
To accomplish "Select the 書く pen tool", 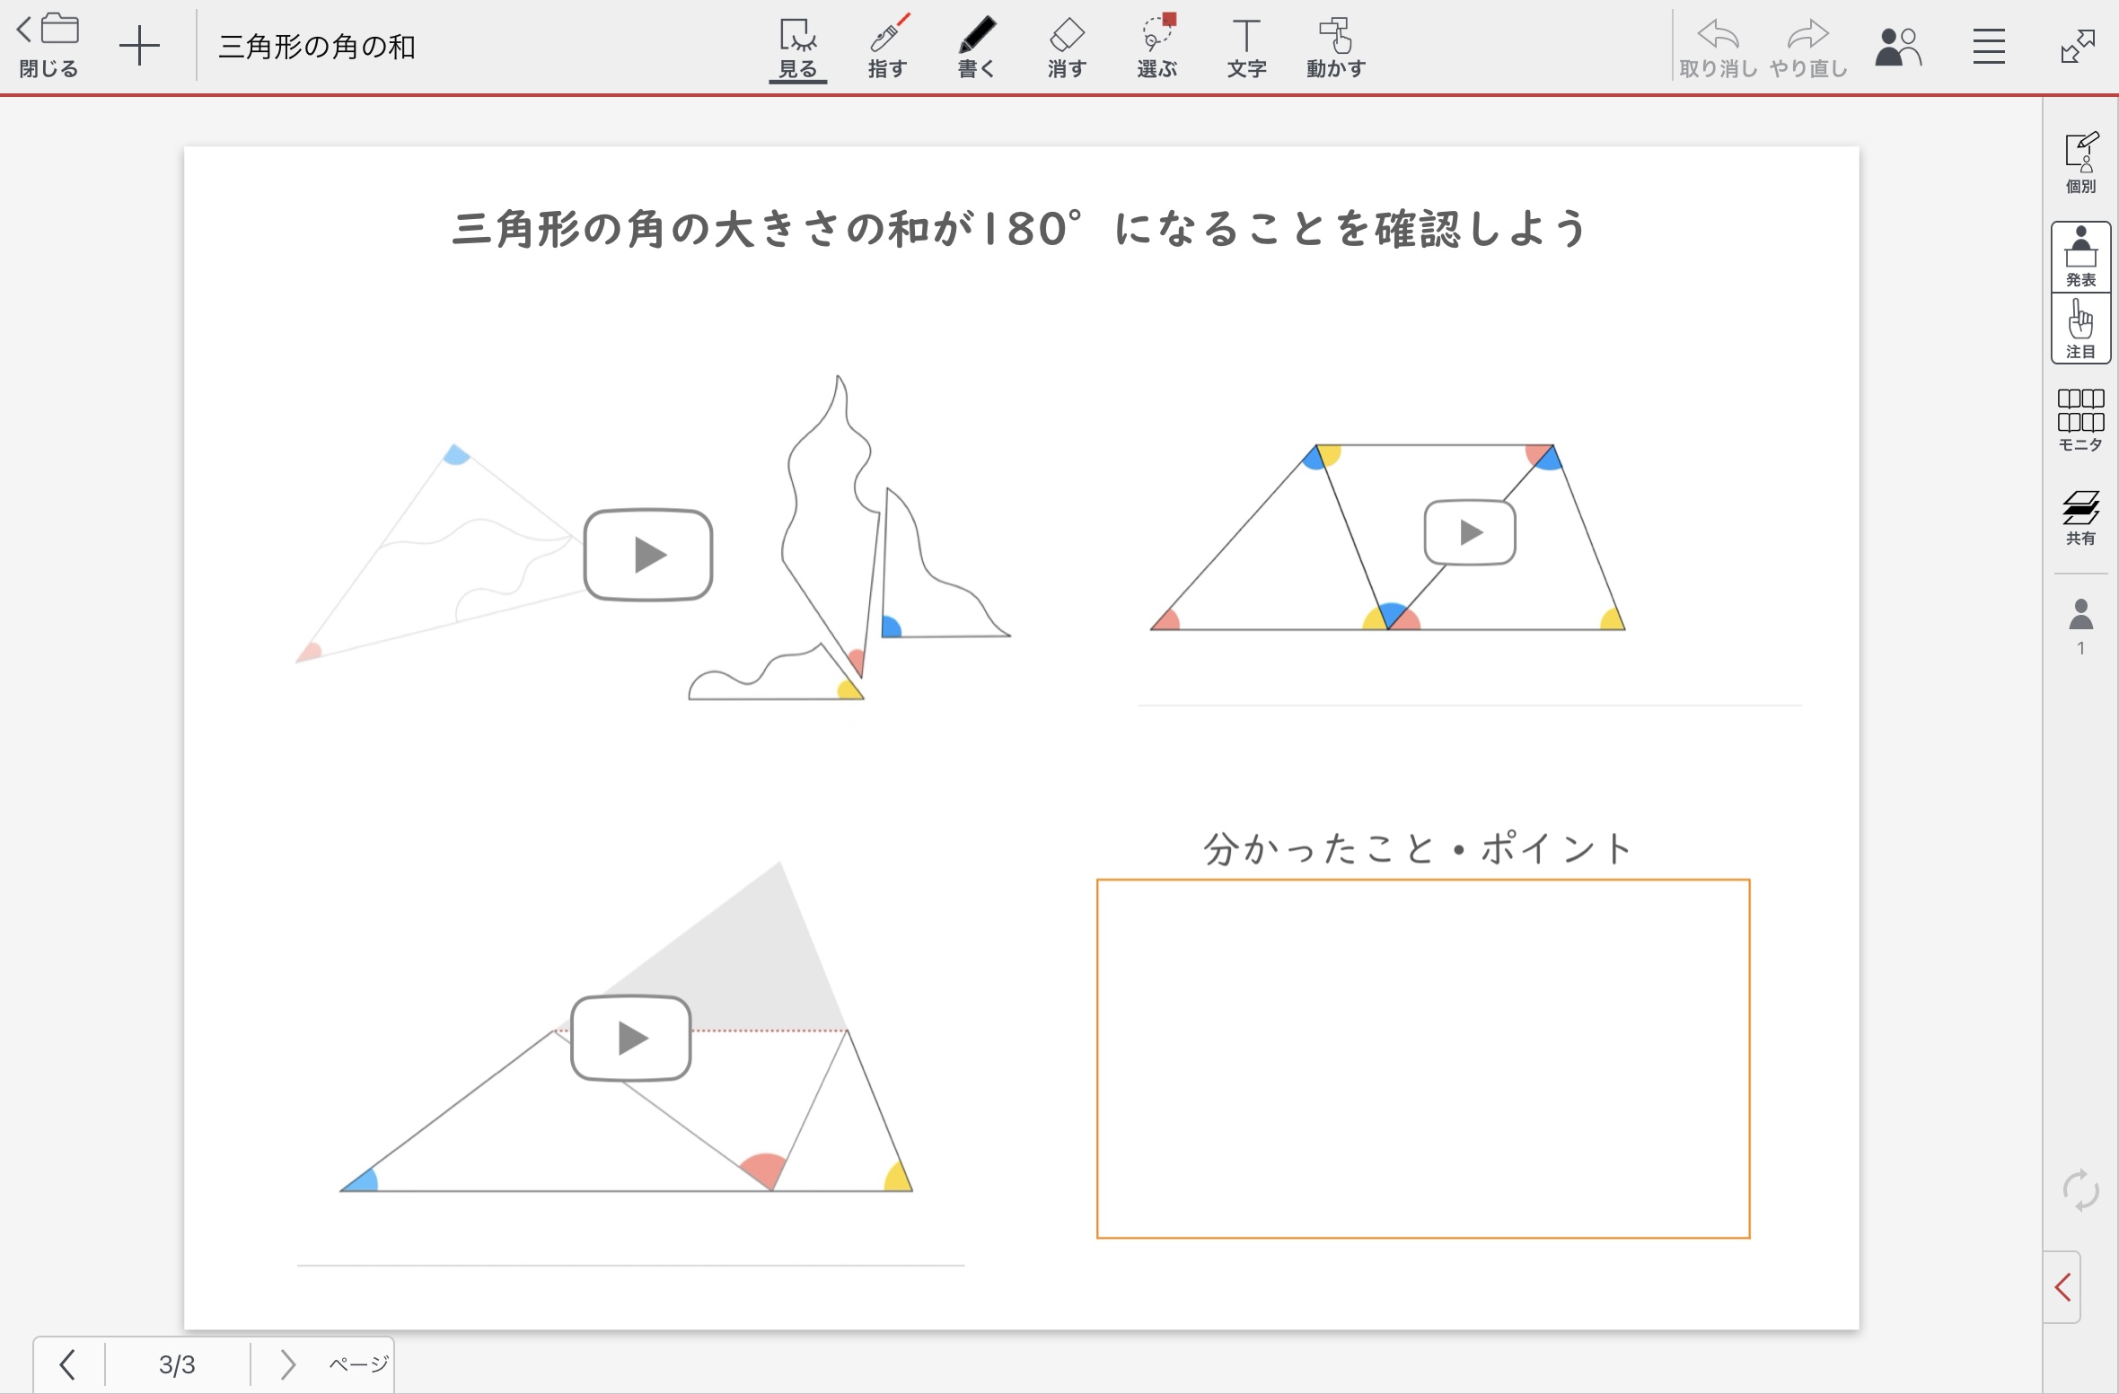I will (976, 47).
